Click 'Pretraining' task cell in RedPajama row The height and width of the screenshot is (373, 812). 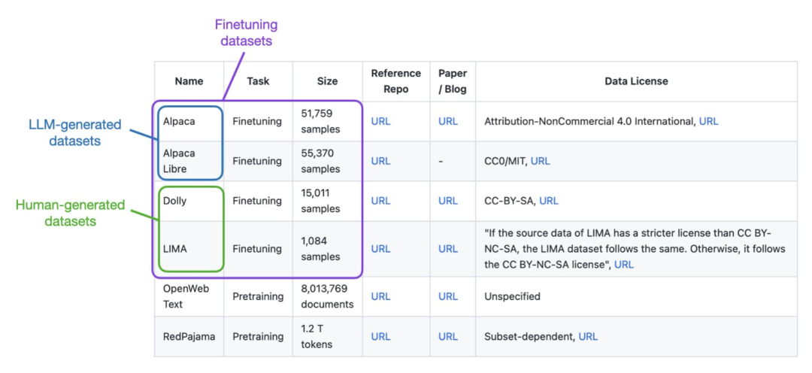pyautogui.click(x=258, y=336)
